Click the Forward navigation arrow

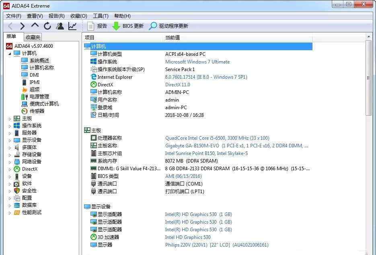point(22,26)
